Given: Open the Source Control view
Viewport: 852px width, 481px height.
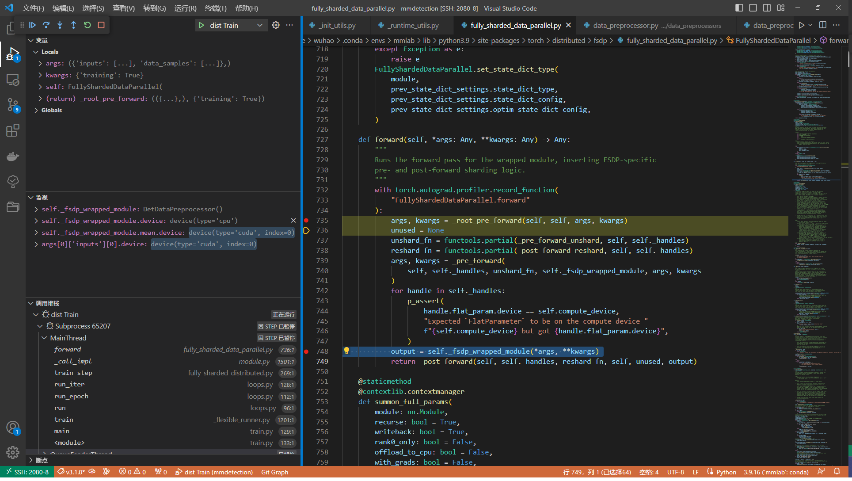Looking at the screenshot, I should pos(12,105).
